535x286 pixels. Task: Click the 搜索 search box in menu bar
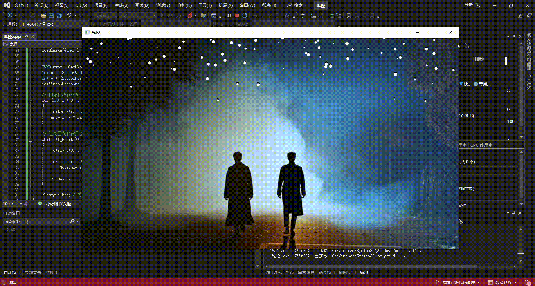tap(297, 5)
